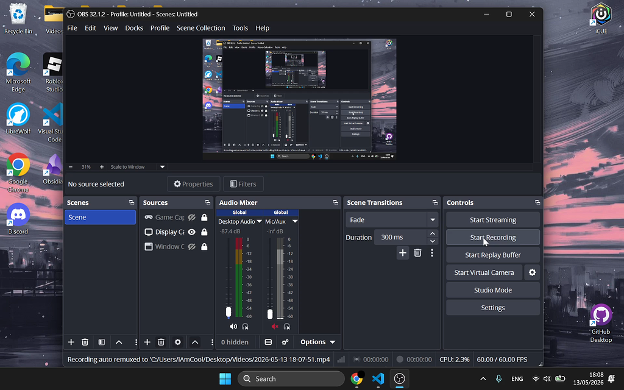
Task: Mute Desktop Audio speaker icon
Action: coord(233,327)
